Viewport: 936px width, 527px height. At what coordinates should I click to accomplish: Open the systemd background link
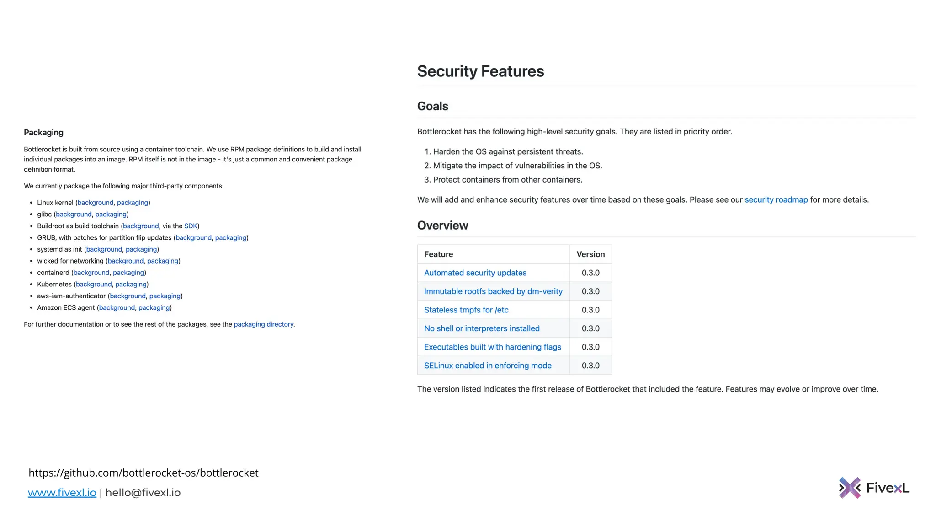click(104, 249)
